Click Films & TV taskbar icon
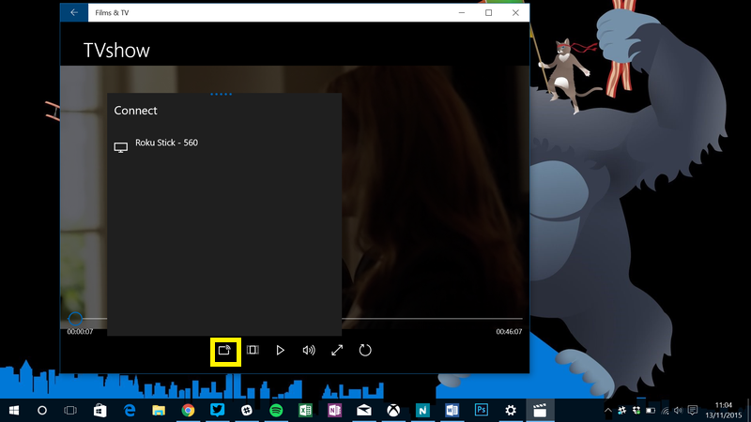751x422 pixels. (540, 411)
